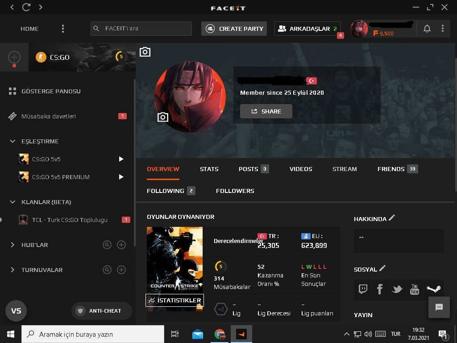Image resolution: width=457 pixels, height=343 pixels.
Task: Open the YouTube social link
Action: click(x=415, y=289)
